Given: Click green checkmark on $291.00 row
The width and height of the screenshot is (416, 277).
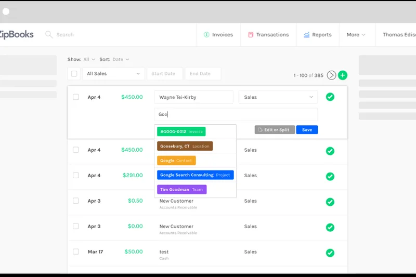Looking at the screenshot, I should (x=330, y=176).
